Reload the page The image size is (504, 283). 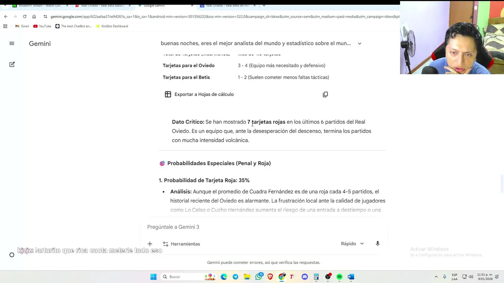point(24,17)
